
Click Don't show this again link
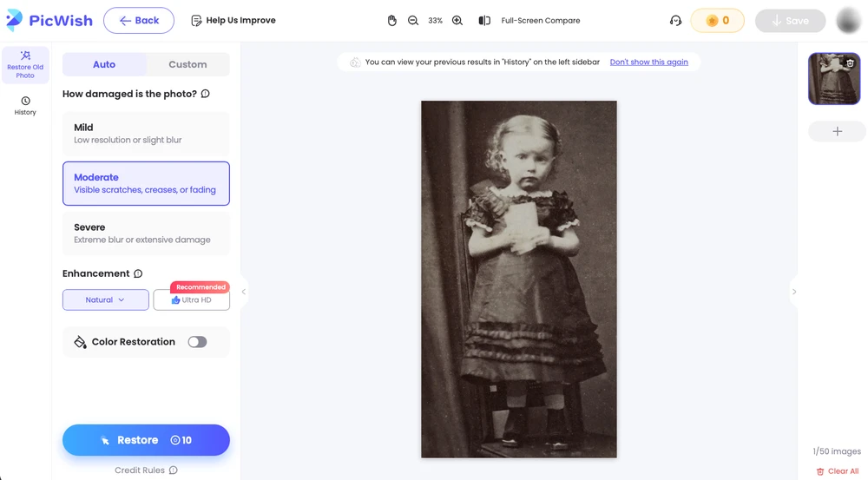648,62
